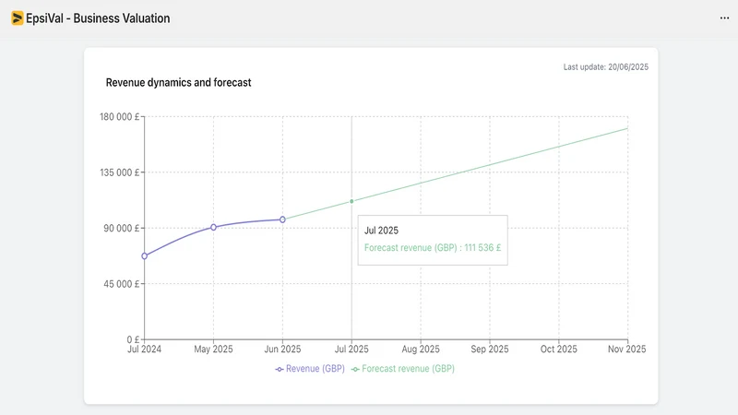The image size is (738, 415).
Task: Select the Jul 2024 revenue data point
Action: (145, 256)
